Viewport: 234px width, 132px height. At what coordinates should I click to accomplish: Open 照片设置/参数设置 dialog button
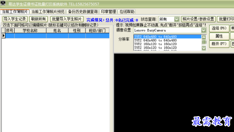point(198,19)
